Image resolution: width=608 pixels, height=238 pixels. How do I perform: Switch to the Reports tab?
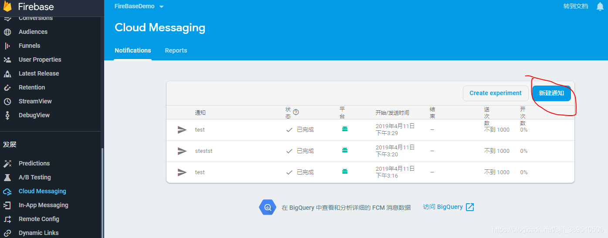click(176, 50)
